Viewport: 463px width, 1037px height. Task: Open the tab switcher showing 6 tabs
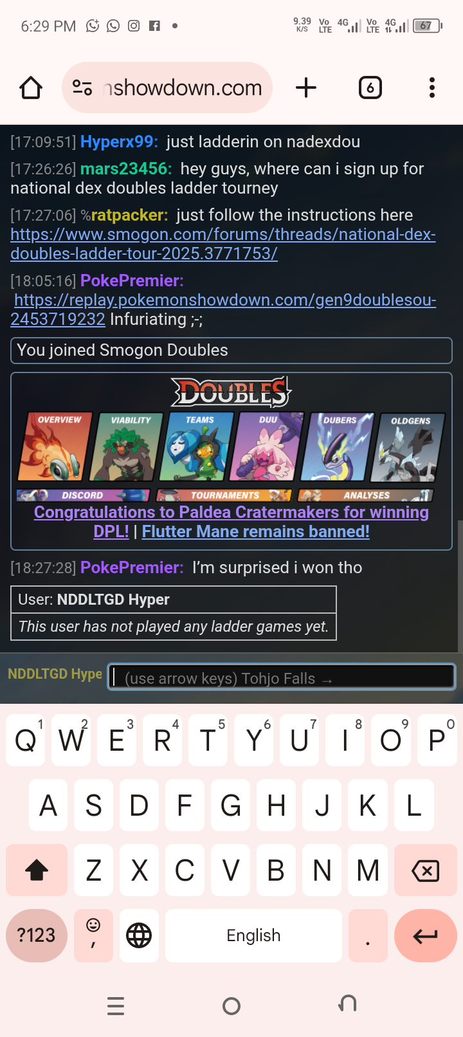coord(370,87)
